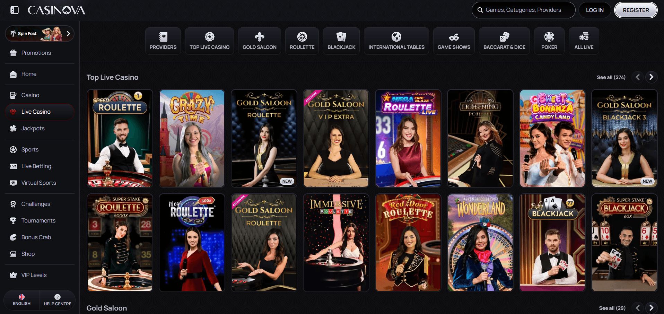This screenshot has height=314, width=664.
Task: Launch Mega Fire Blaze Roulette Live
Action: (408, 138)
